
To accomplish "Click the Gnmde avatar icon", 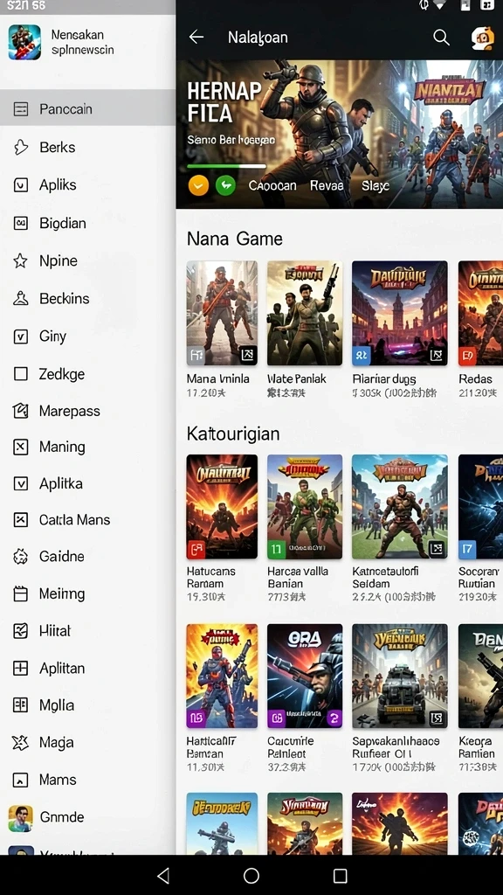I will tap(21, 818).
